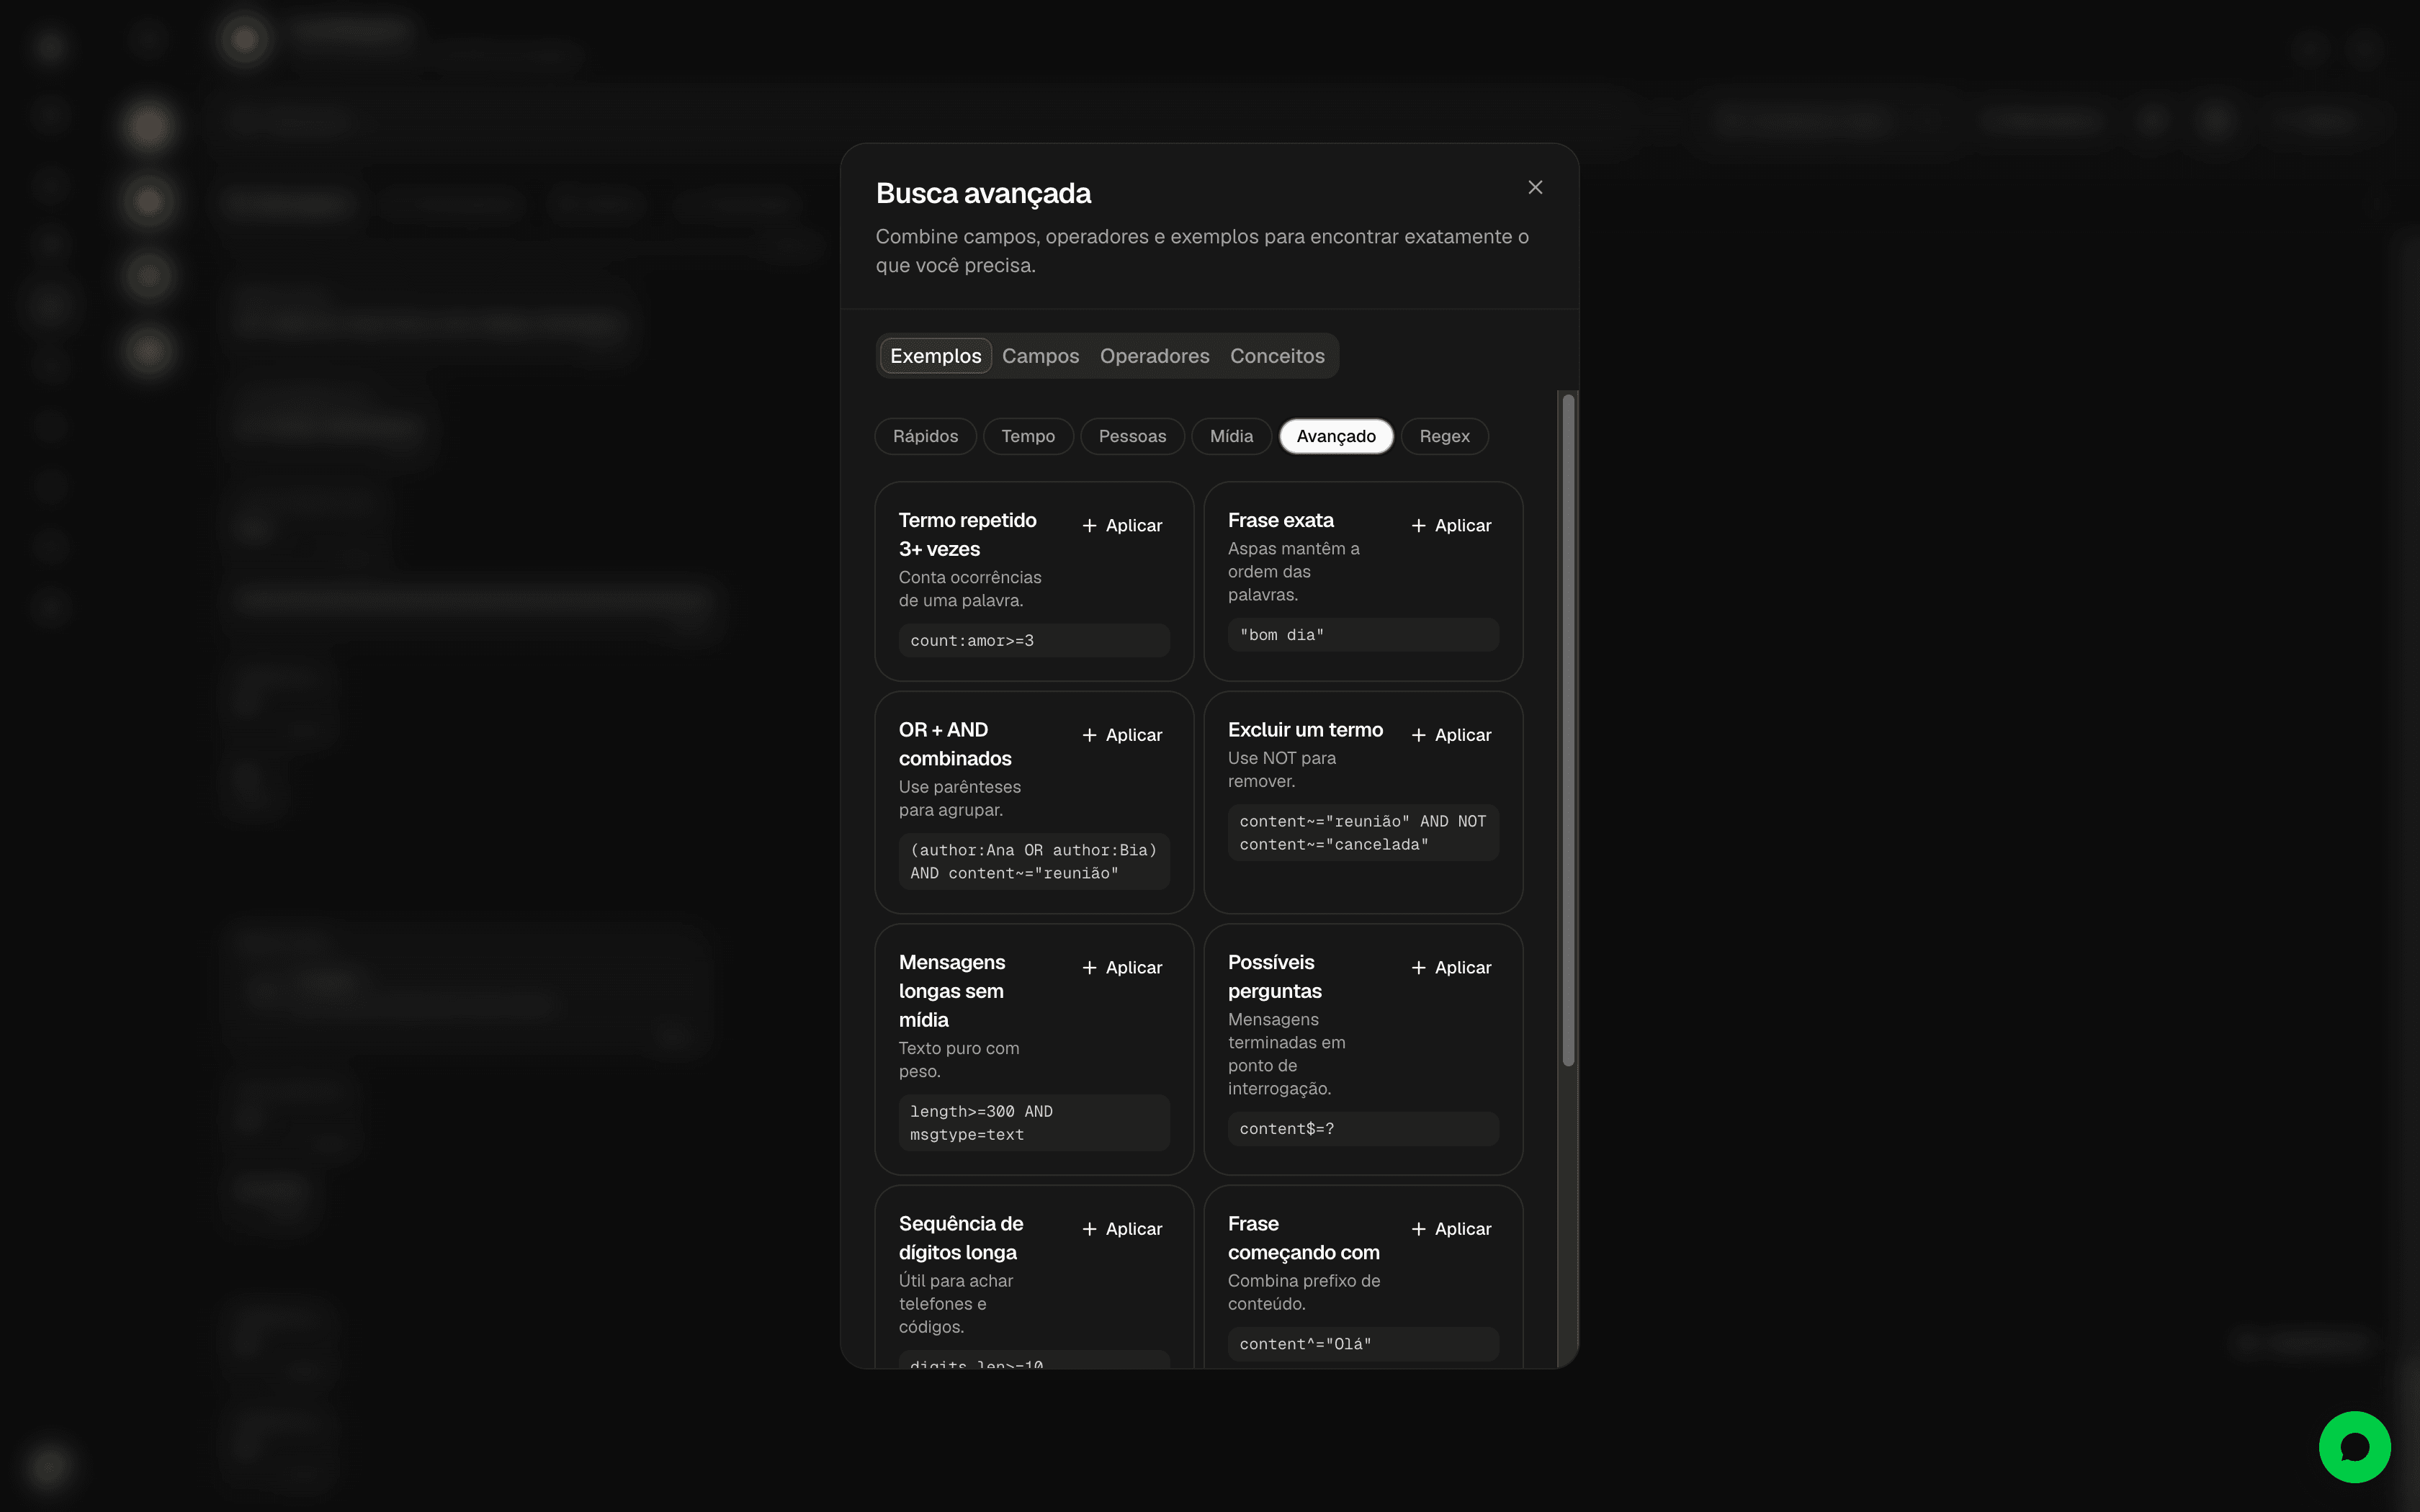Screen dimensions: 2420x1512
Task: Click the Mensagens longas sem mídia title
Action: 952,991
